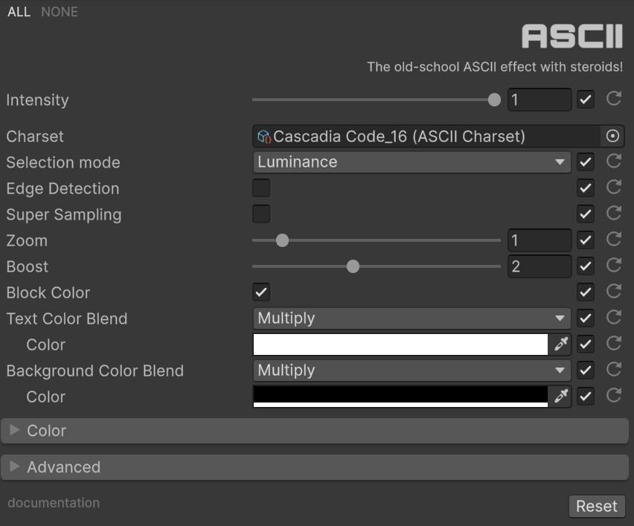Screen dimensions: 634x526
Task: Open the Charset object picker icon
Action: point(612,136)
